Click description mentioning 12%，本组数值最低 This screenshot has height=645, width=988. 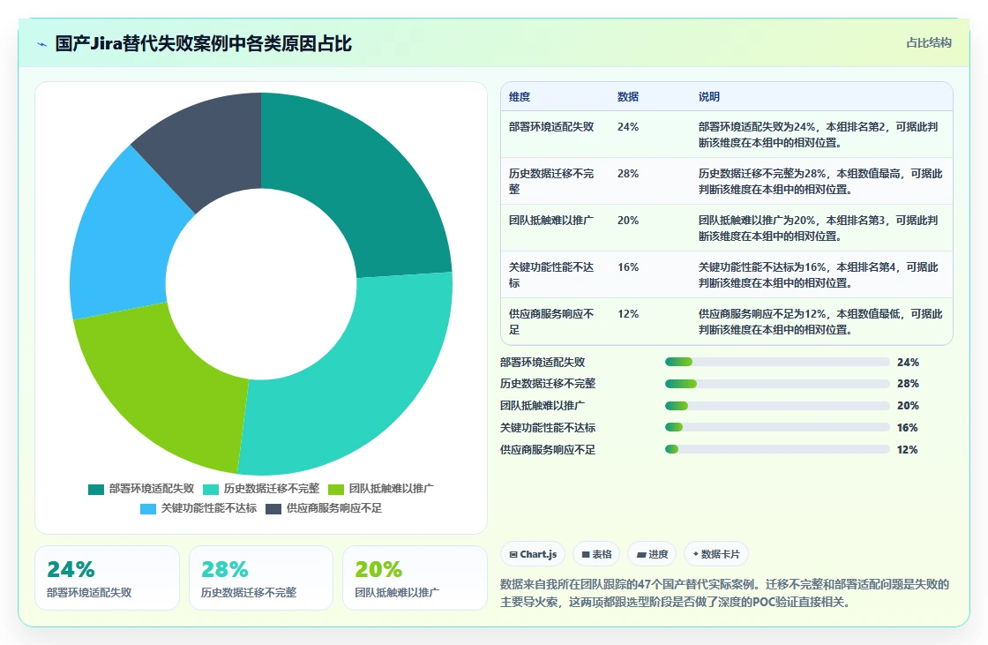pos(820,321)
